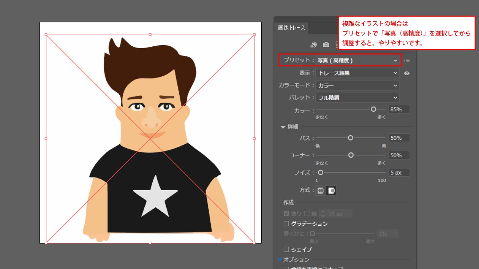Open the preset list menu icon
The image size is (479, 269).
click(407, 60)
